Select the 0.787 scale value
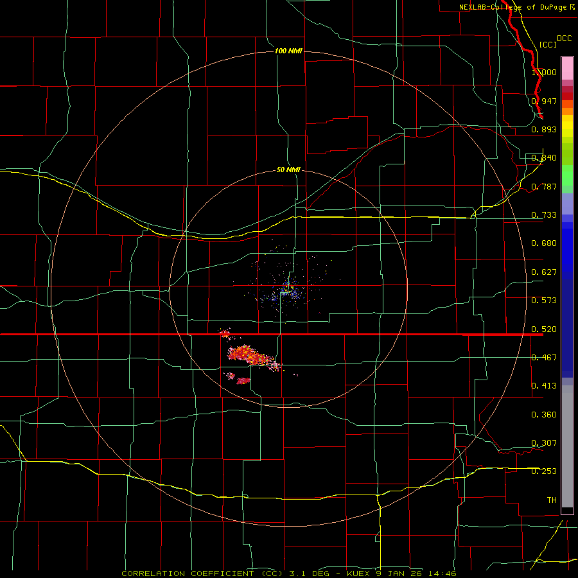Image resolution: width=578 pixels, height=578 pixels. click(x=544, y=186)
